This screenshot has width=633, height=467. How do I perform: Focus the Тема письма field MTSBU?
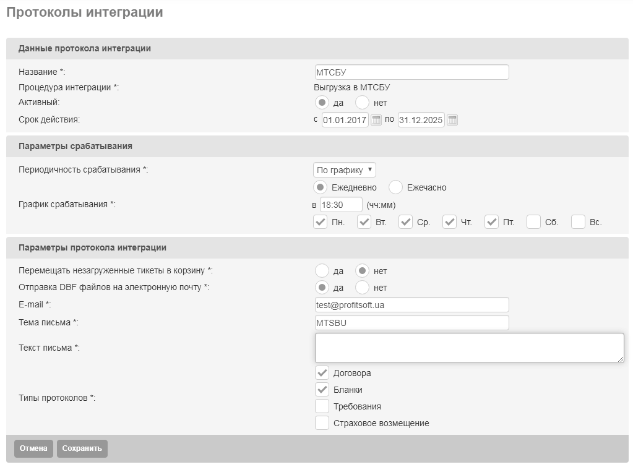[411, 322]
